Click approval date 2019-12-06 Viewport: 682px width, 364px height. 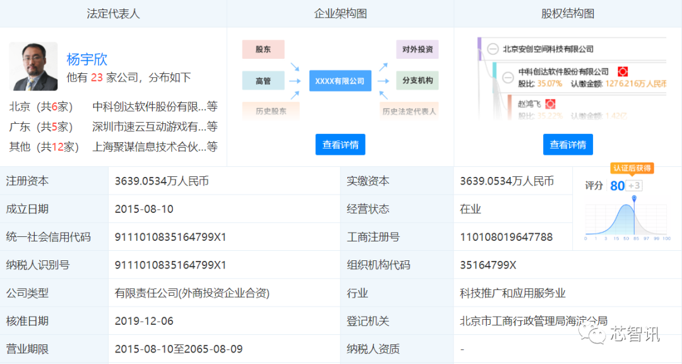(144, 321)
